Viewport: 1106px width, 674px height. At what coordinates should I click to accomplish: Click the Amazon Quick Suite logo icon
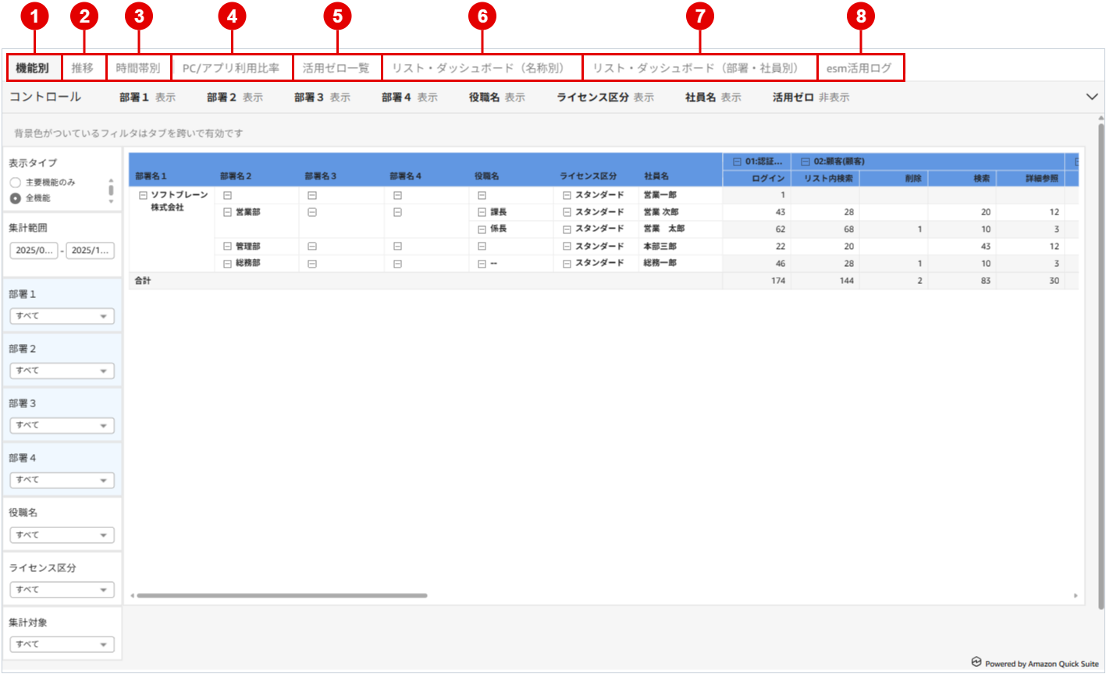click(976, 662)
